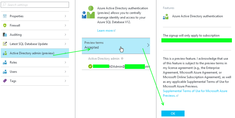Open the Preview terms chevron
Image resolution: width=235 pixels, height=118 pixels.
click(148, 45)
